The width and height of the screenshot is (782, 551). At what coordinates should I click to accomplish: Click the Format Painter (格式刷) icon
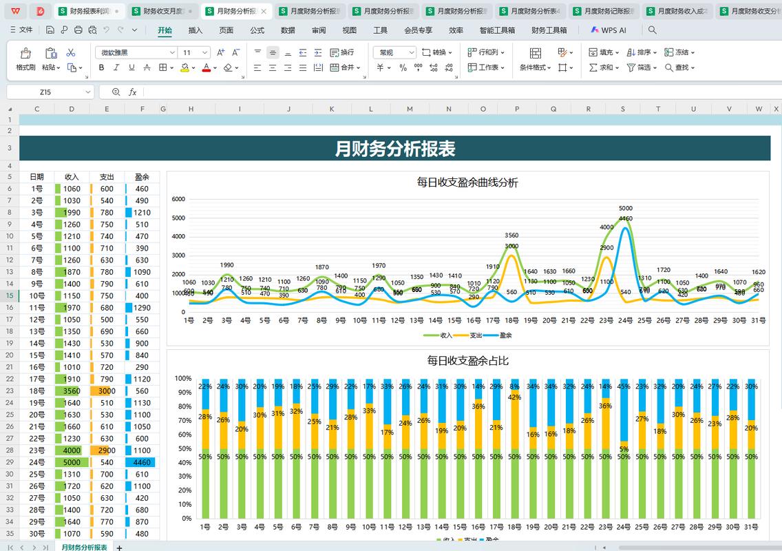point(25,54)
